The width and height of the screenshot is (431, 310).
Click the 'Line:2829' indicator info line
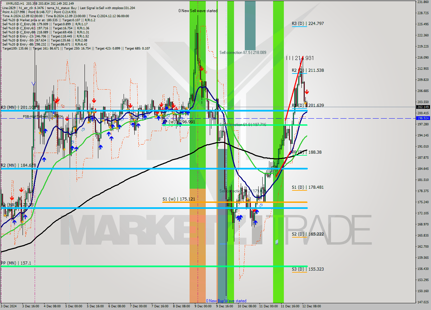point(69,7)
